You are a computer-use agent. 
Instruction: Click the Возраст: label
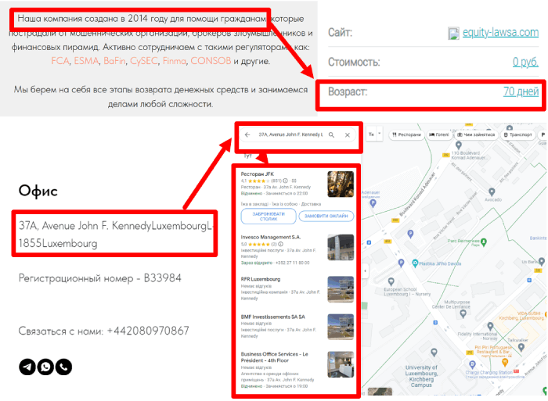pos(348,91)
